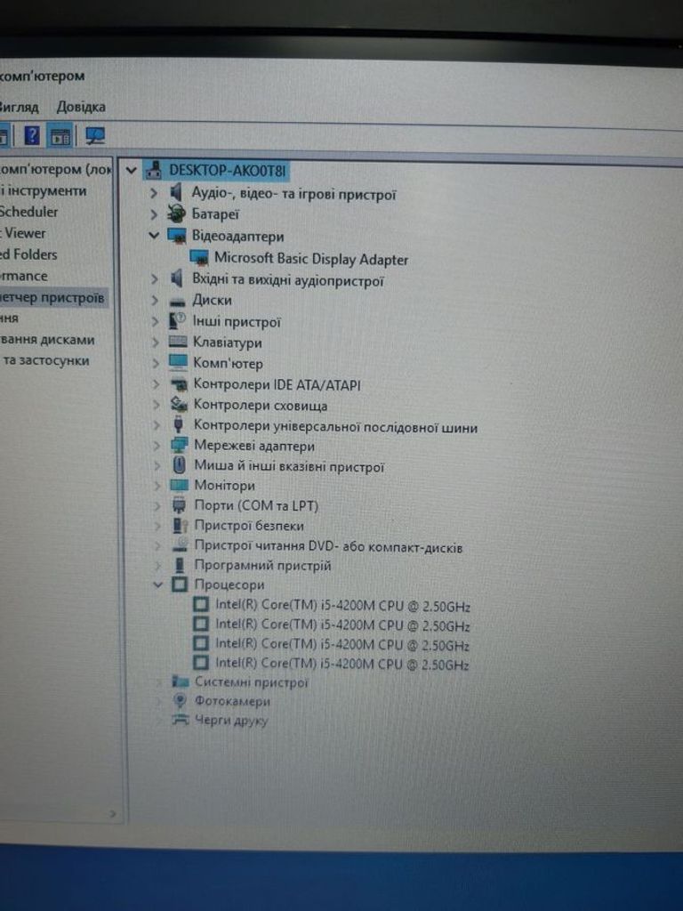Select Керування дисками in the left pane
The height and width of the screenshot is (911, 683).
click(48, 340)
